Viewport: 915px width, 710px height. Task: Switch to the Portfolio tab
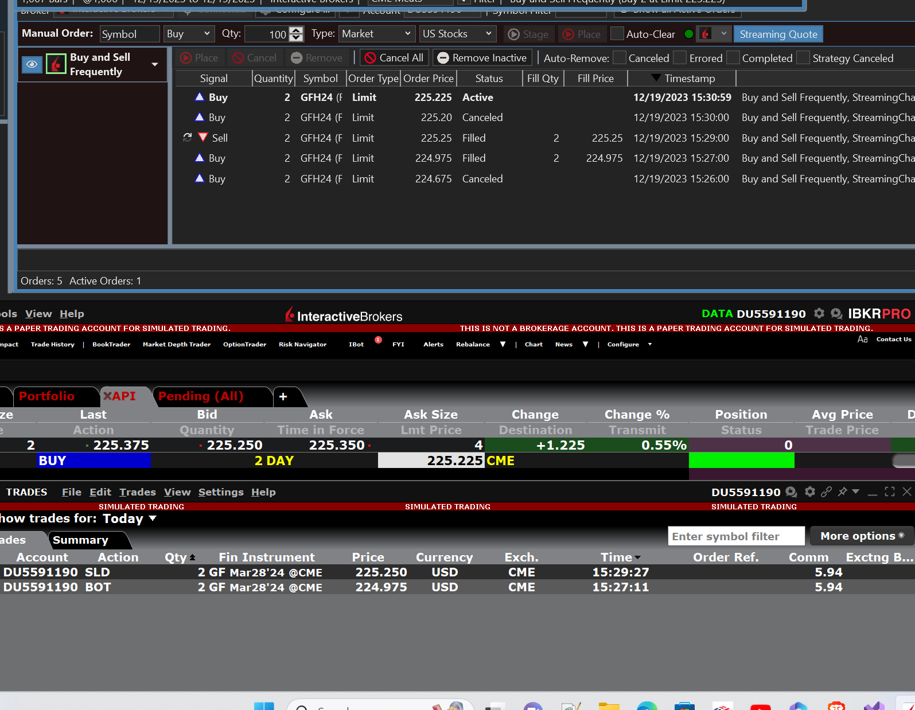47,396
